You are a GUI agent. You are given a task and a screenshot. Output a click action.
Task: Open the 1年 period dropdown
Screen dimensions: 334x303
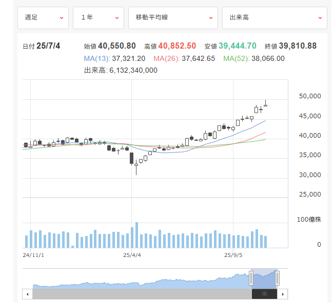coord(98,18)
